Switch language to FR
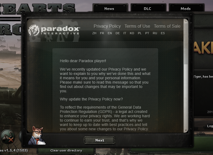213x155 pixels. 102,33
